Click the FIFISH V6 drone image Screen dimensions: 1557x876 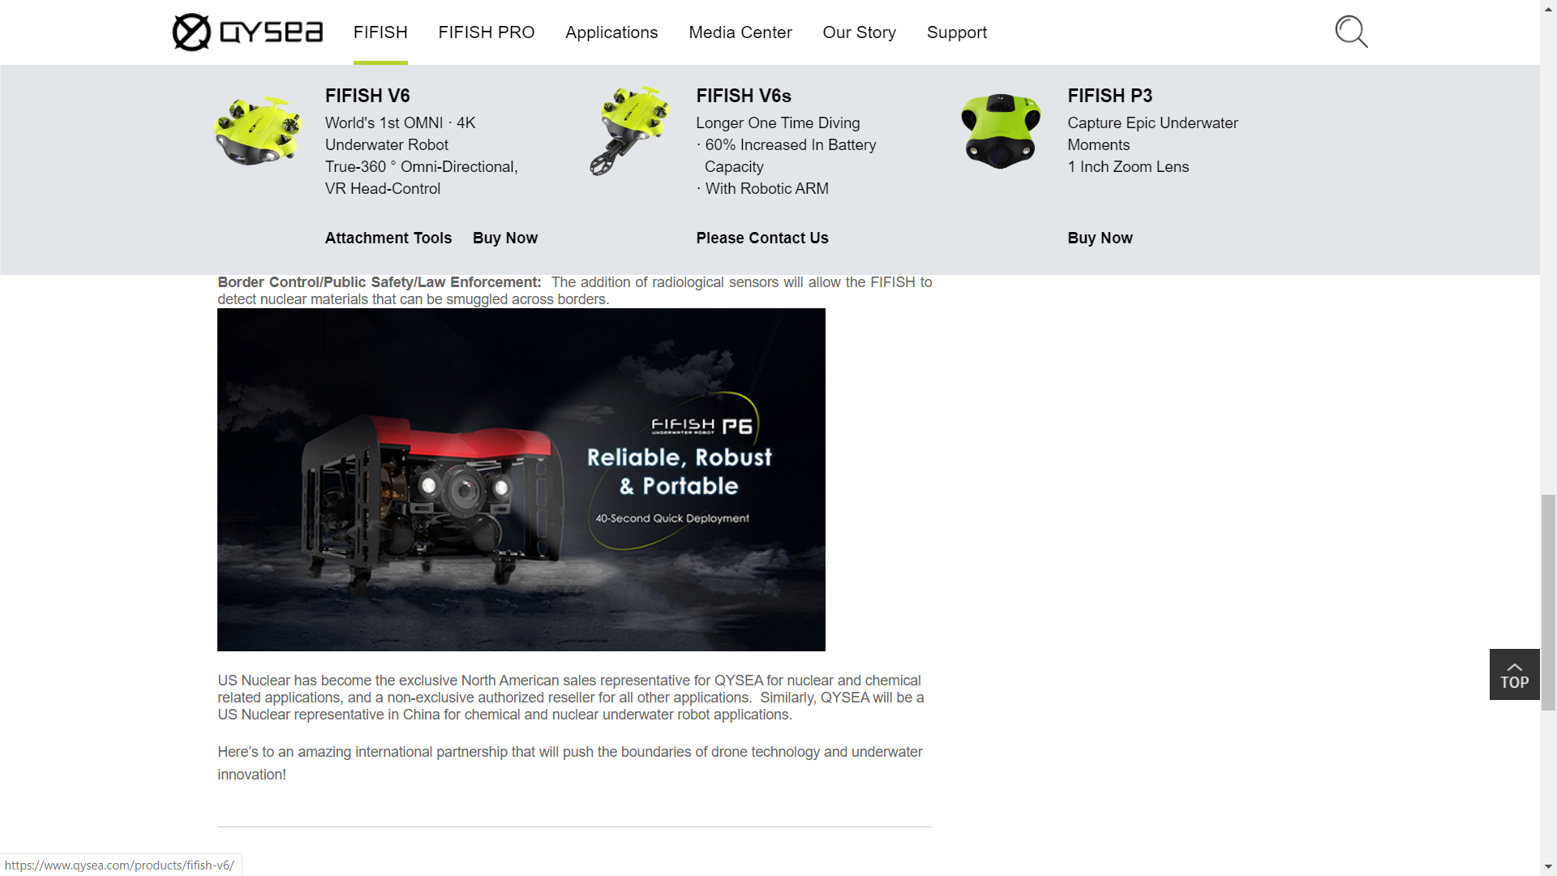click(258, 131)
